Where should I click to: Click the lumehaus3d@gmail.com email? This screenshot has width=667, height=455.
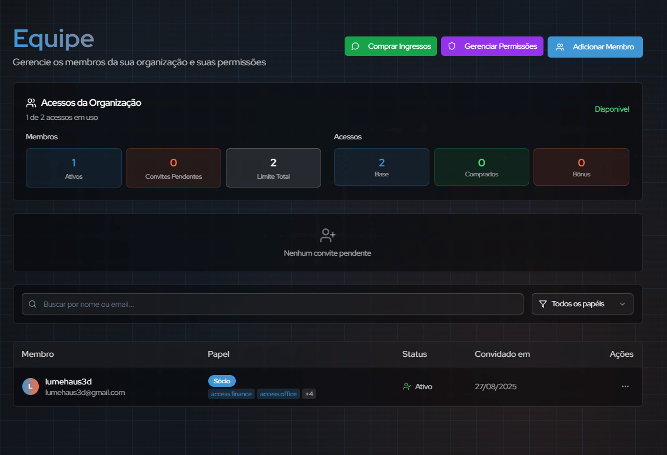(85, 393)
